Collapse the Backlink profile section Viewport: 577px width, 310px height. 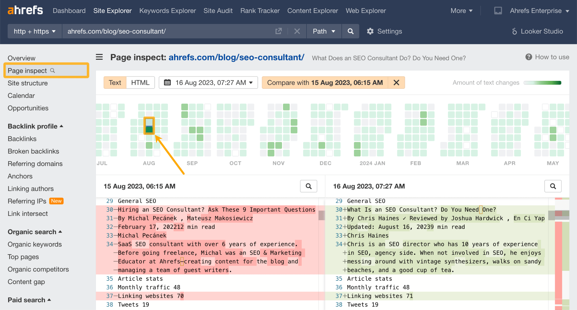click(61, 126)
